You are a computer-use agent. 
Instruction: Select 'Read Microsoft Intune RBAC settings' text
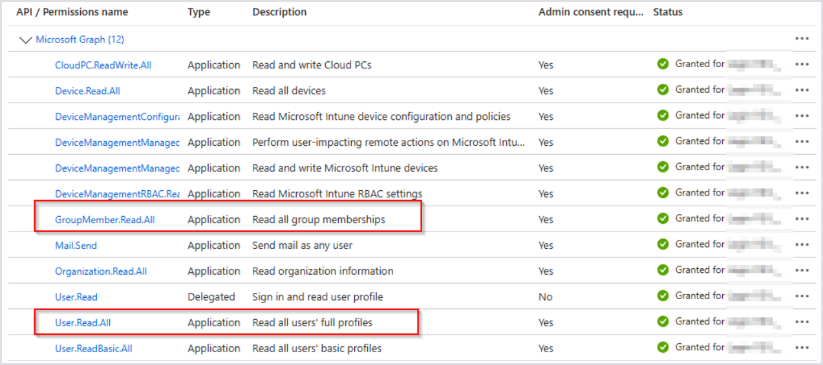click(337, 194)
